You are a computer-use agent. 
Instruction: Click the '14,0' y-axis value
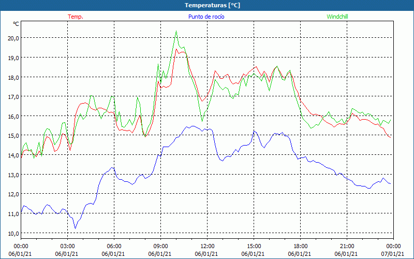point(13,155)
